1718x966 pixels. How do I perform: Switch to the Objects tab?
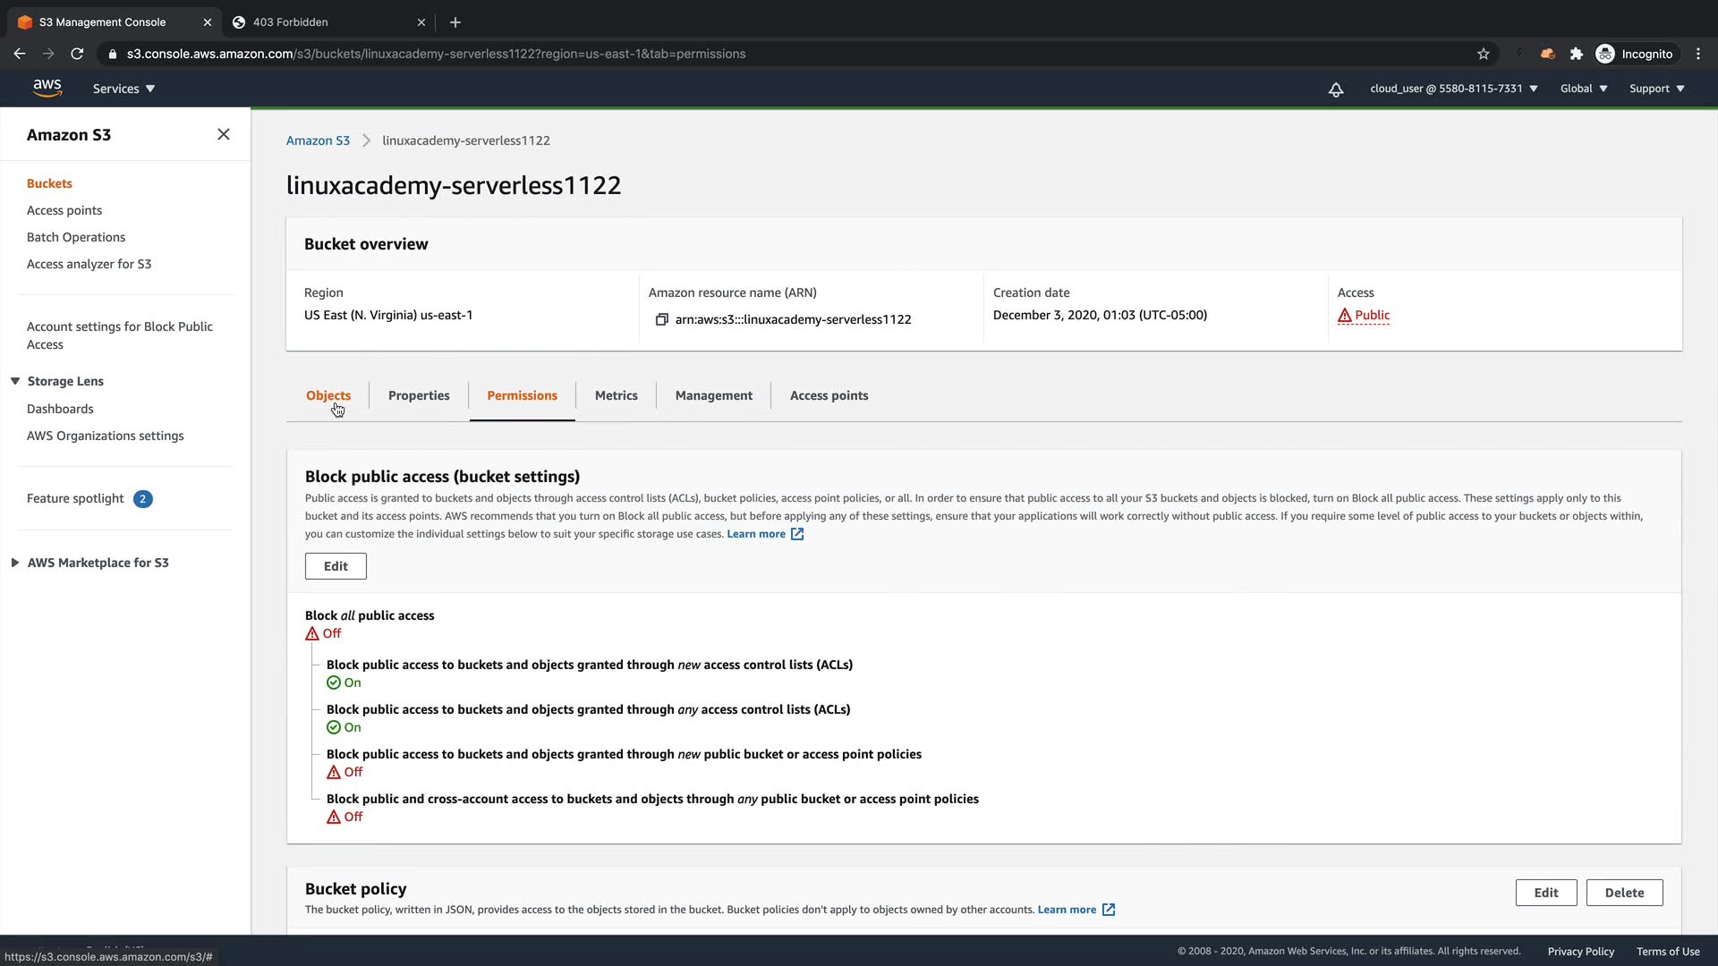(x=327, y=395)
